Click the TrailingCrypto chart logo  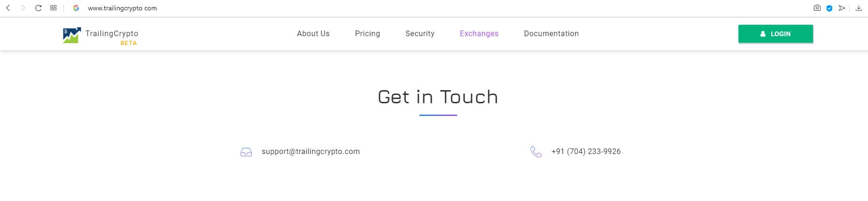(x=72, y=35)
